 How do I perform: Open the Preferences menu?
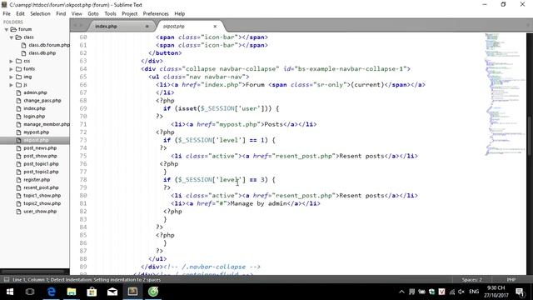pyautogui.click(x=156, y=13)
